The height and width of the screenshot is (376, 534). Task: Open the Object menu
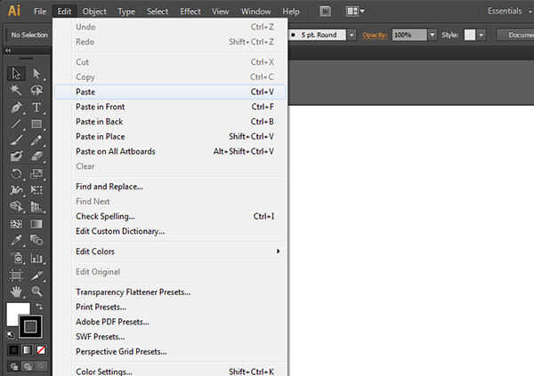94,12
